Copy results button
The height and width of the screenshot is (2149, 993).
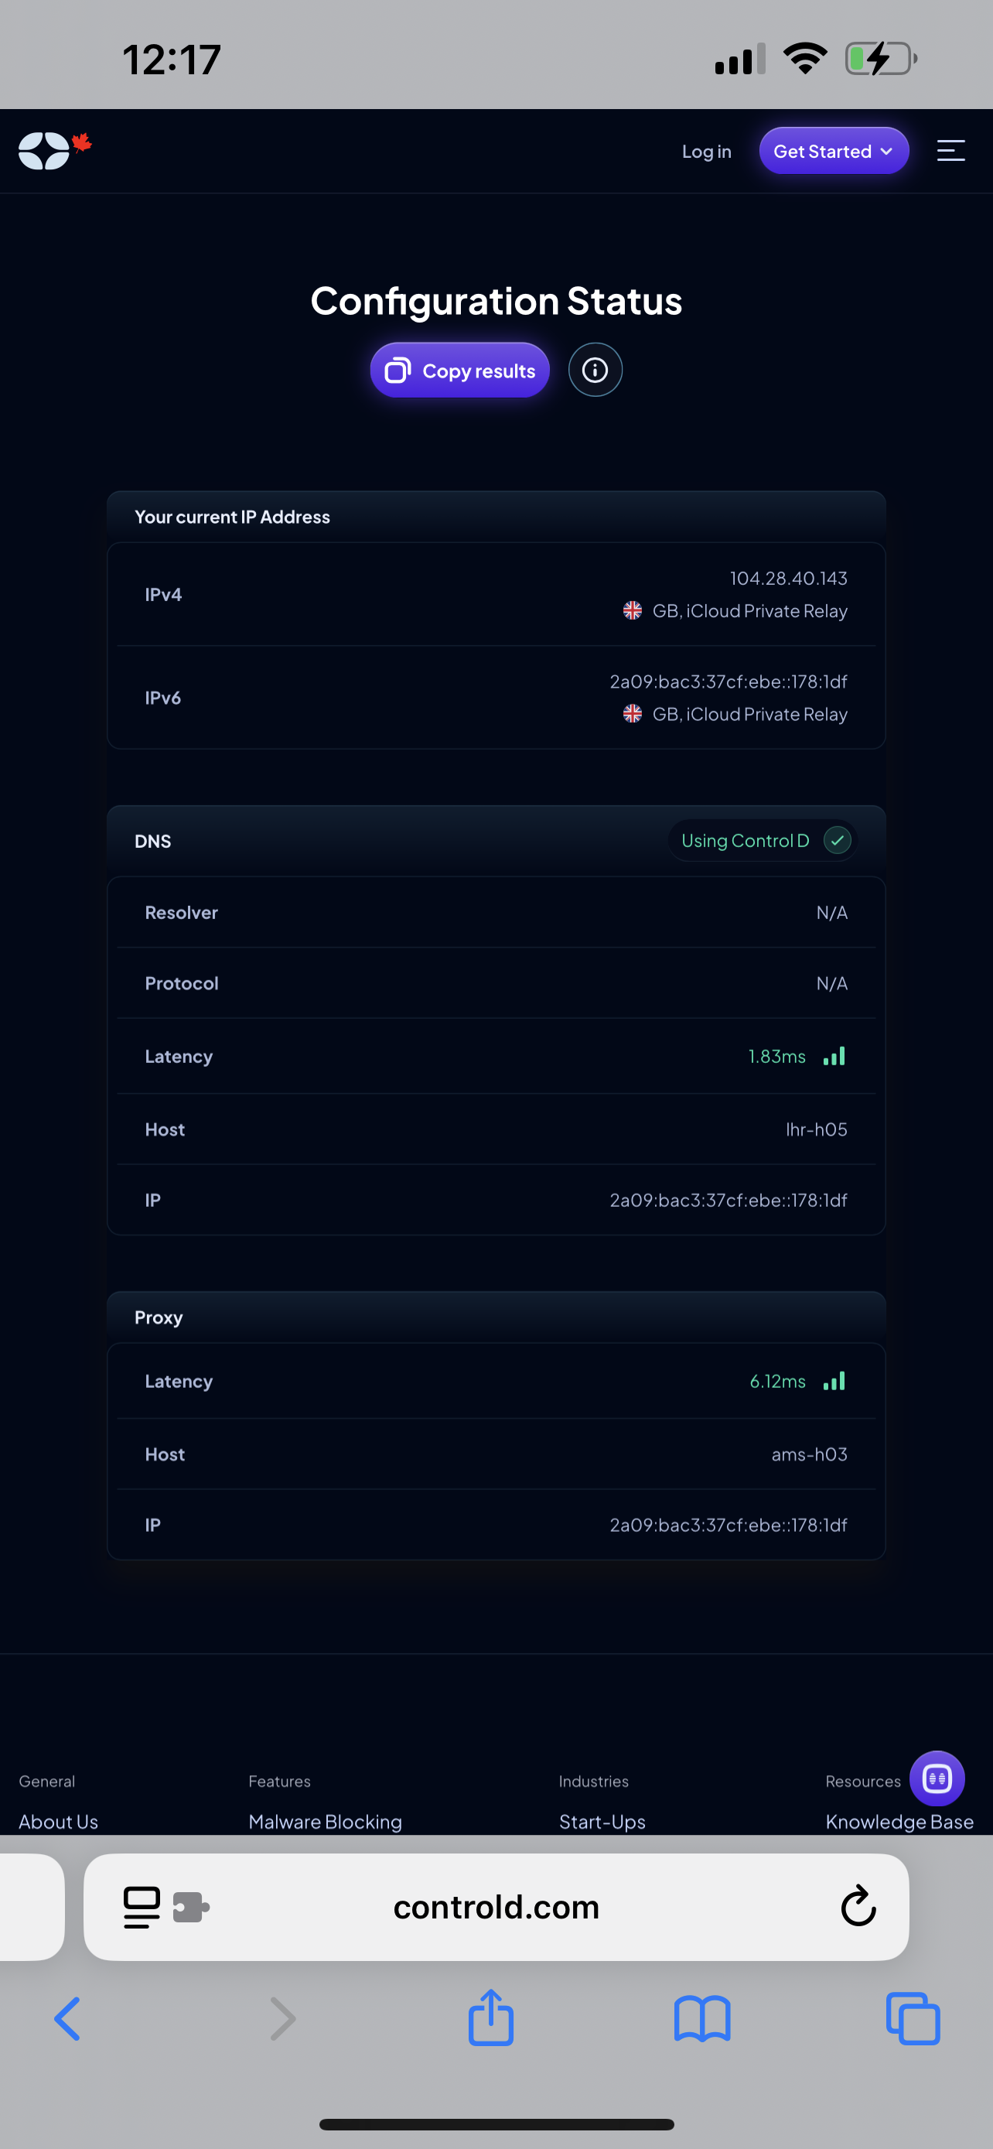(x=459, y=370)
